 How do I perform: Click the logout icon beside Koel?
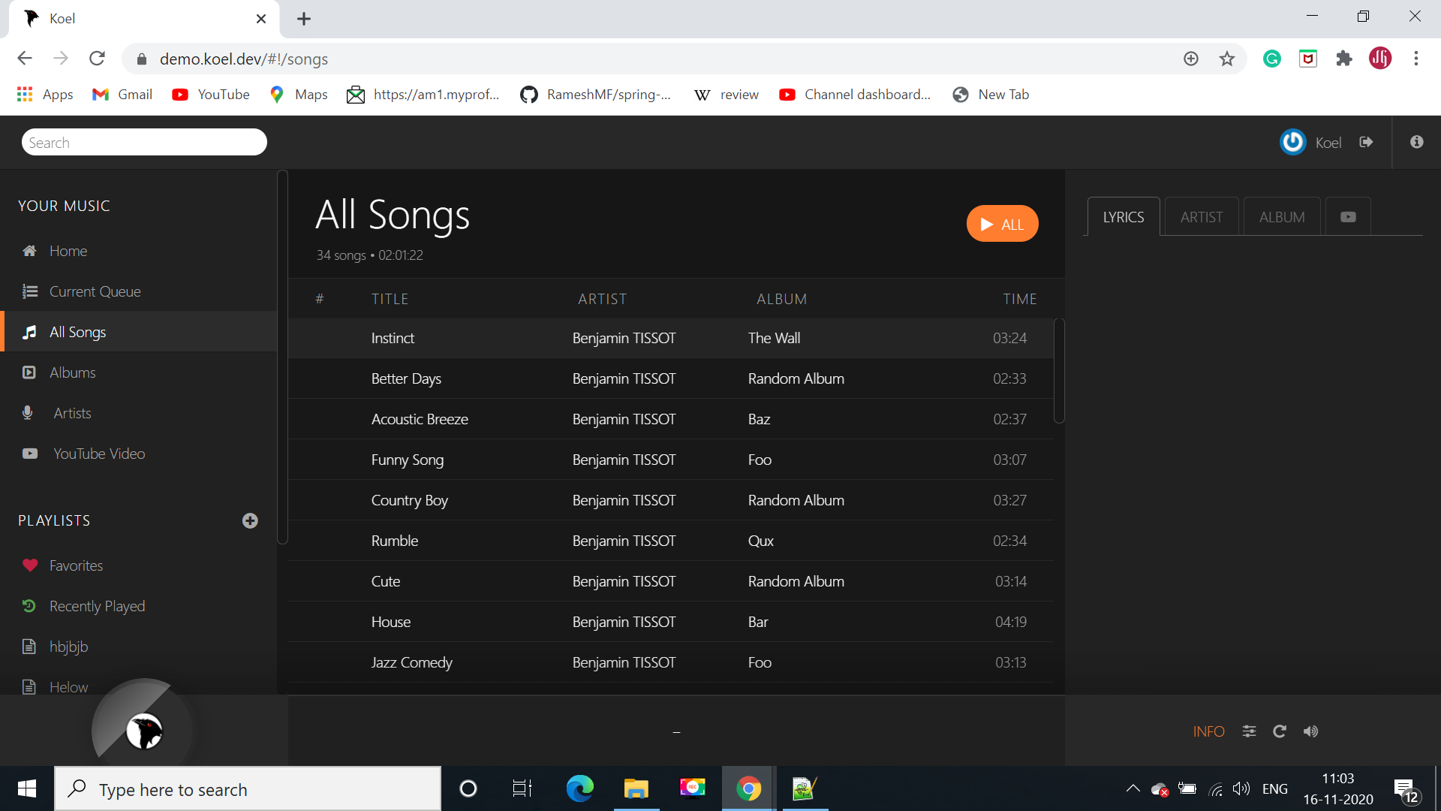point(1366,142)
